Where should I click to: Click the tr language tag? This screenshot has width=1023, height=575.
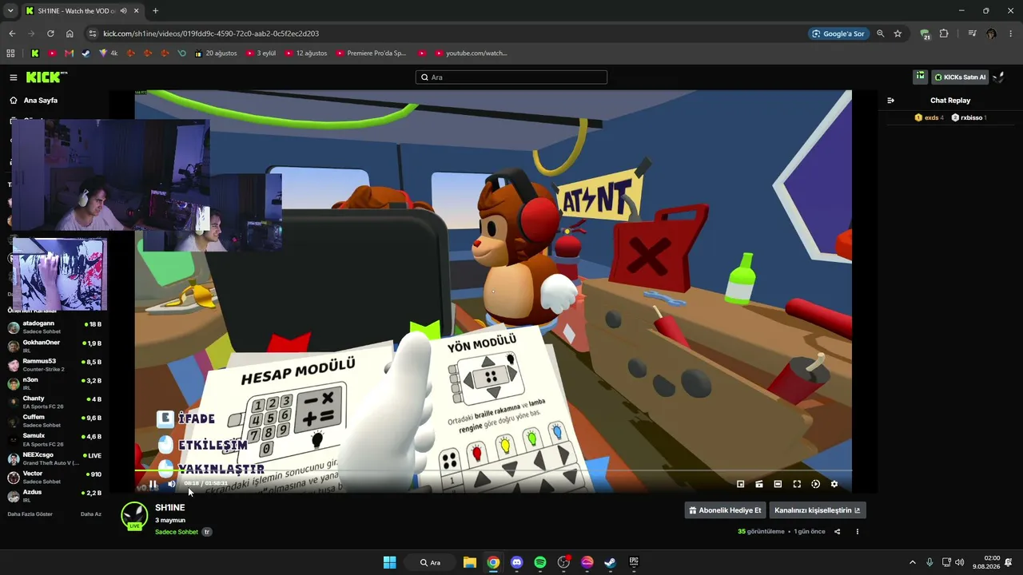(207, 532)
